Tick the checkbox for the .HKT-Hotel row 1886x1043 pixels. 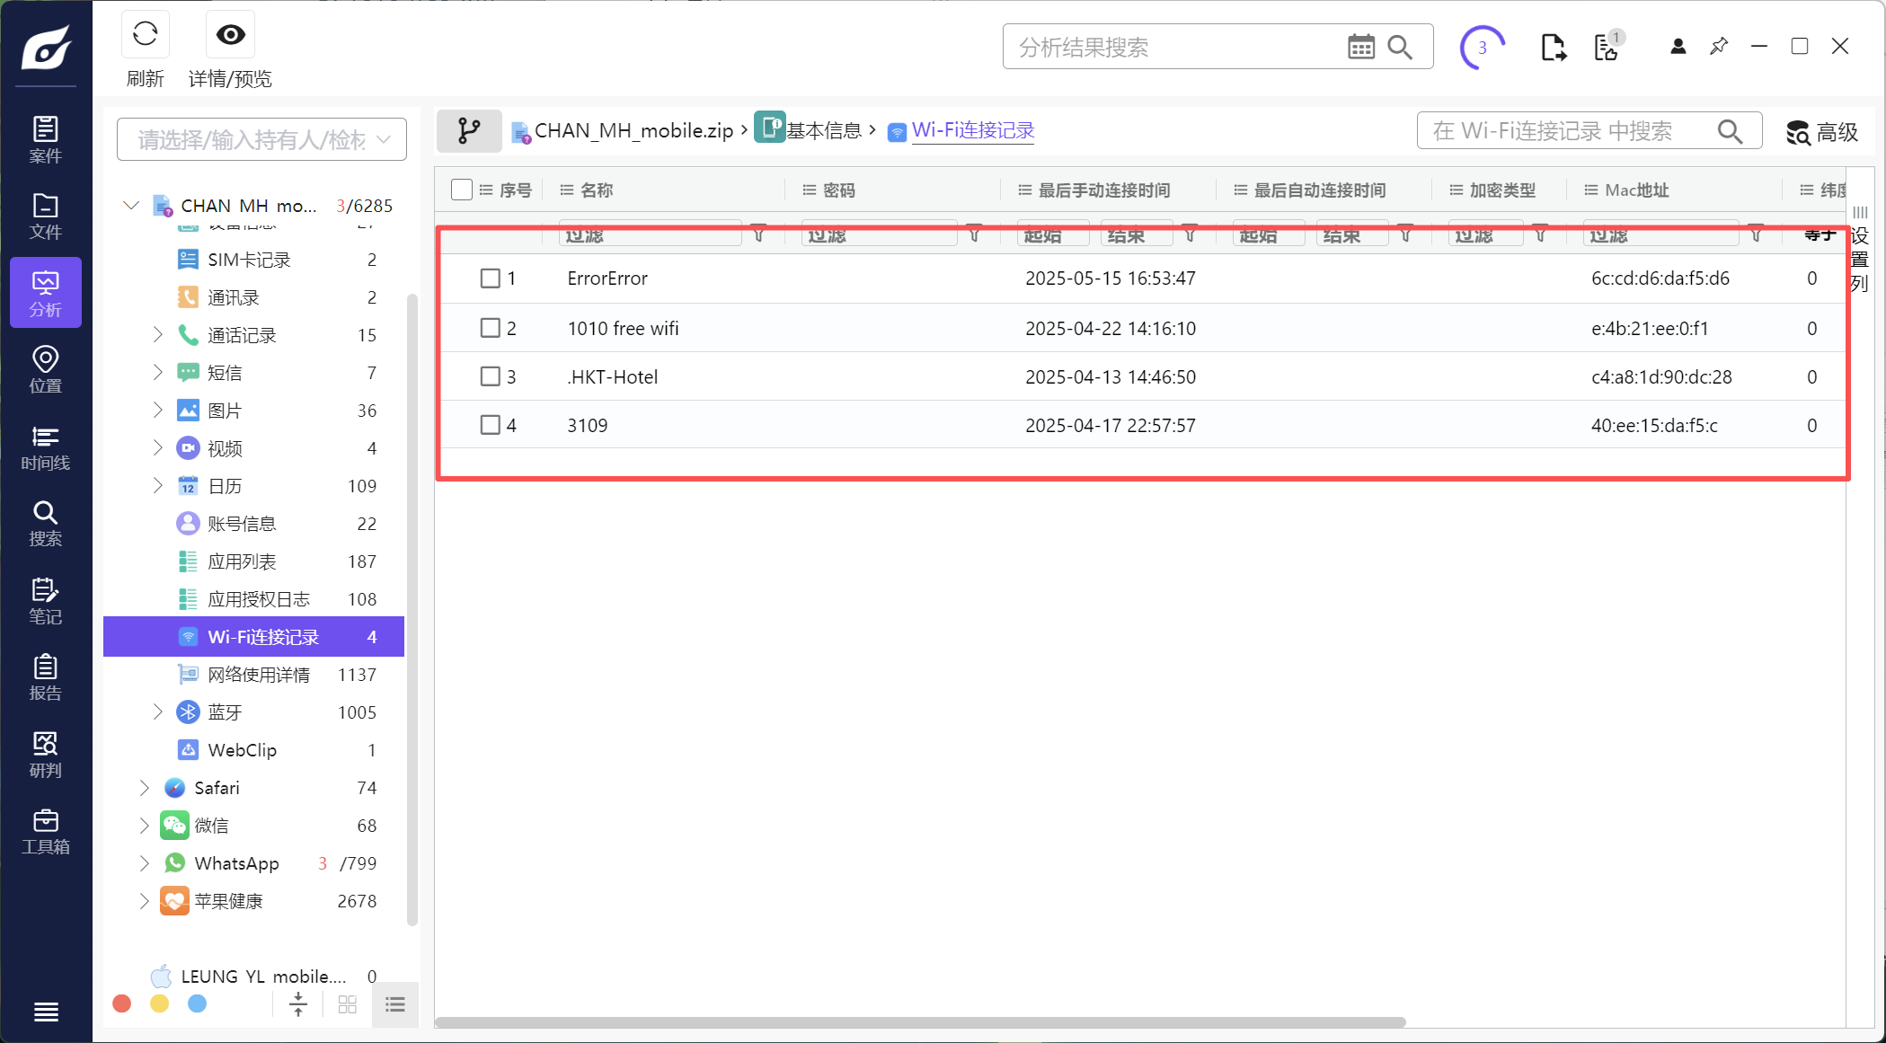pos(490,376)
